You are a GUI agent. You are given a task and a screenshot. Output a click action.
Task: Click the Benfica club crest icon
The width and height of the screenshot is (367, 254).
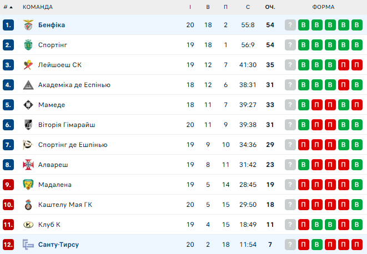(28, 25)
